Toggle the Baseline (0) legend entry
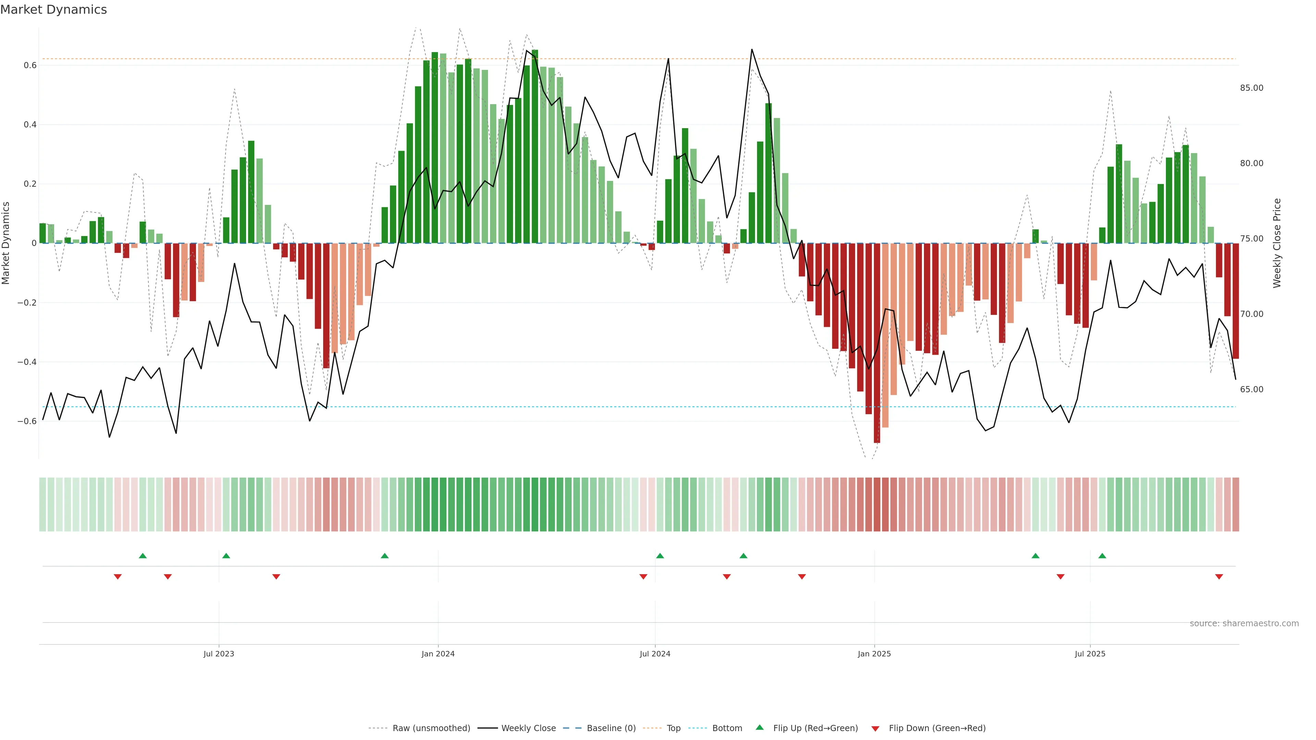This screenshot has width=1316, height=740. pos(611,728)
